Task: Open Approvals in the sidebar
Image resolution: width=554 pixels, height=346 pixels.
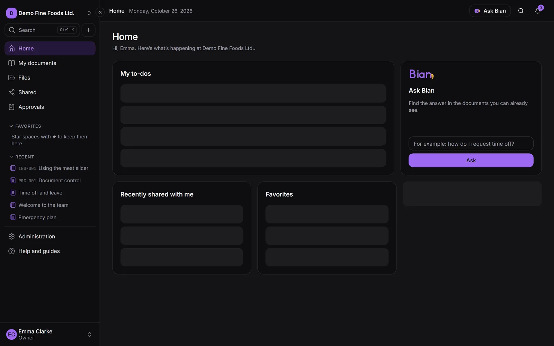Action: [50, 107]
